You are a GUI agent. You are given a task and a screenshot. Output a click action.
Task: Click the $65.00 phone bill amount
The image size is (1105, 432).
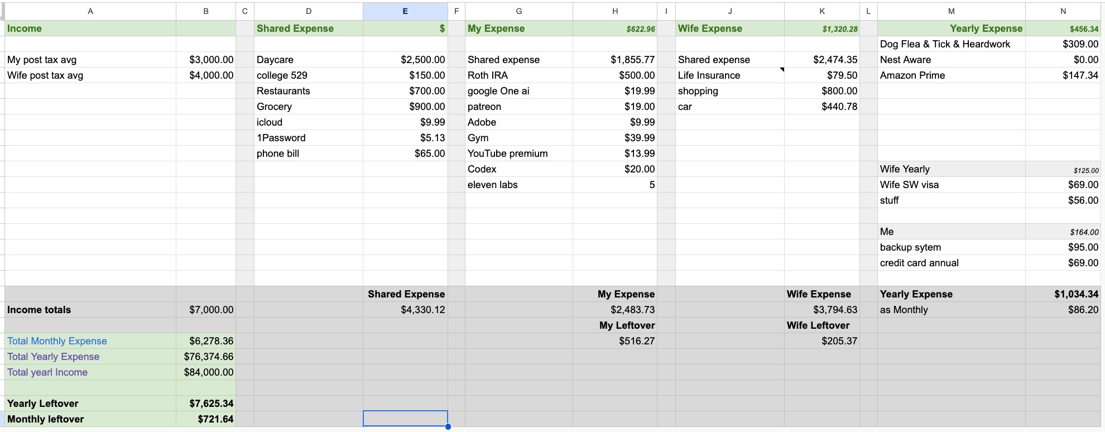click(x=405, y=153)
